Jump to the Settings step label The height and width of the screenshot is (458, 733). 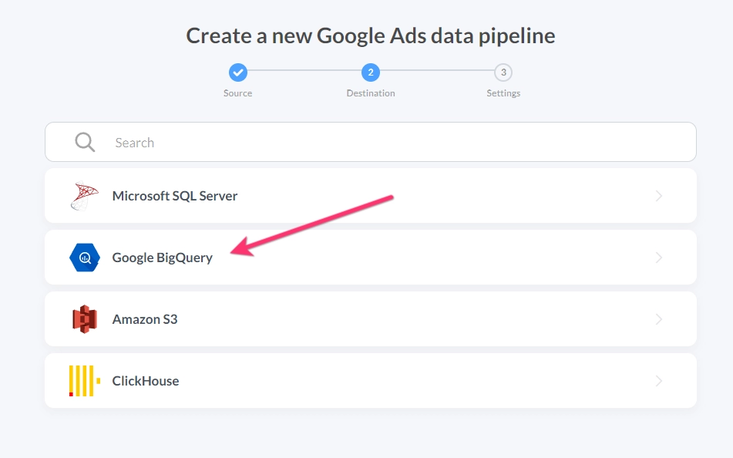click(503, 93)
